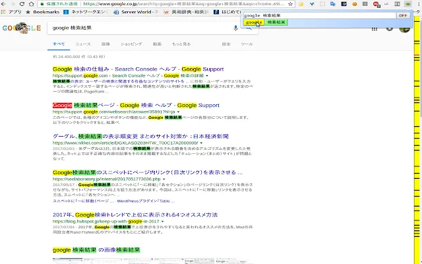Expand options arrow for seolaboratory.jp result
Screen dimensions: 422x264
point(164,179)
